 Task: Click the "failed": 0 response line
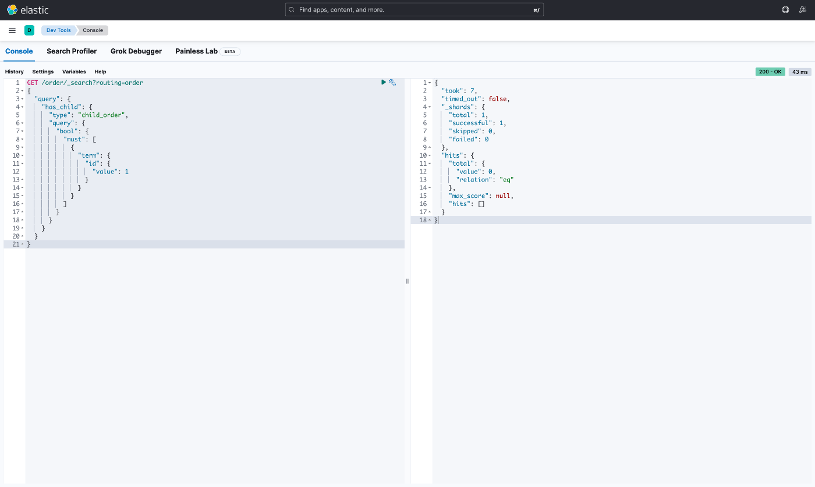[x=469, y=140]
